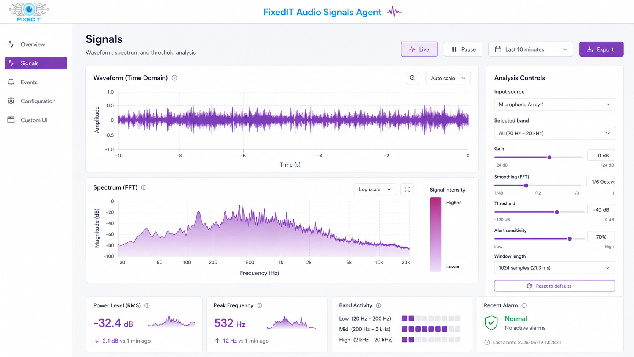
Task: Click the Custom UI window icon
Action: pos(11,120)
